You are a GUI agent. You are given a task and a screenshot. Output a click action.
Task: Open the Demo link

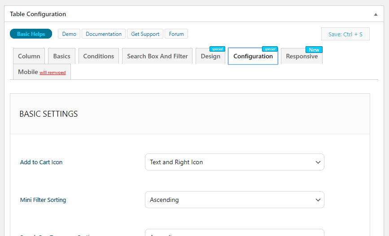69,34
